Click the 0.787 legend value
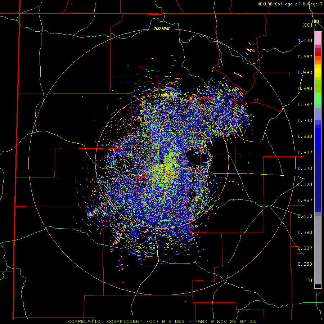Viewport: 324px width, 324px height. [305, 104]
